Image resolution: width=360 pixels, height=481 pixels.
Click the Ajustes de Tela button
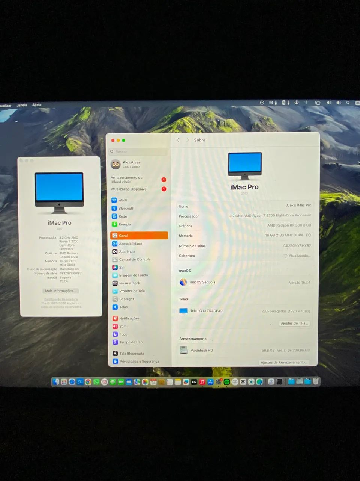tap(294, 323)
